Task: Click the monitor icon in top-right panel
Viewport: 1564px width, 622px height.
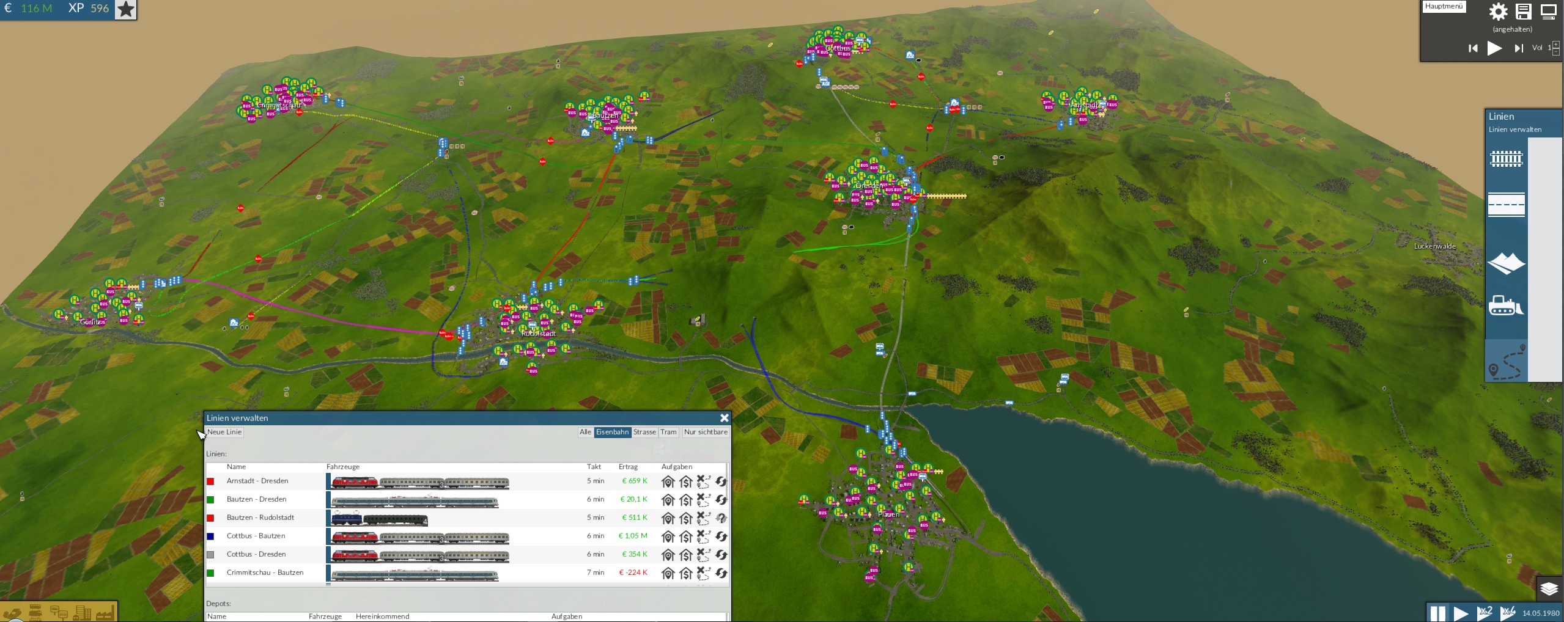Action: 1549,11
